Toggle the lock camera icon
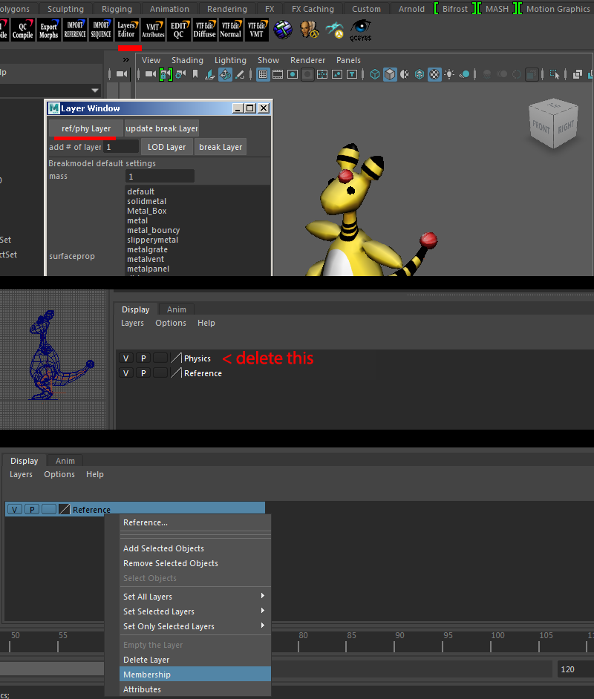The height and width of the screenshot is (699, 594). pos(166,74)
